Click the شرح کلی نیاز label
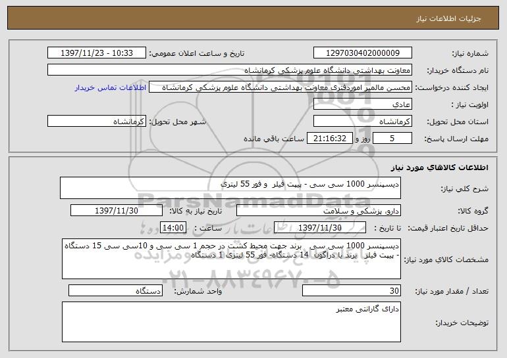 pyautogui.click(x=465, y=189)
